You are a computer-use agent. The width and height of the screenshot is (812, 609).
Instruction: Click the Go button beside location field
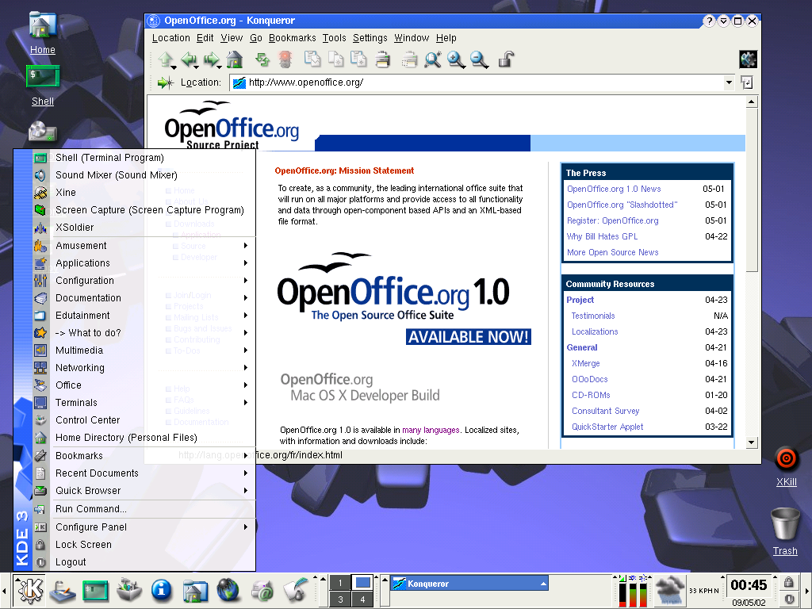[x=747, y=82]
